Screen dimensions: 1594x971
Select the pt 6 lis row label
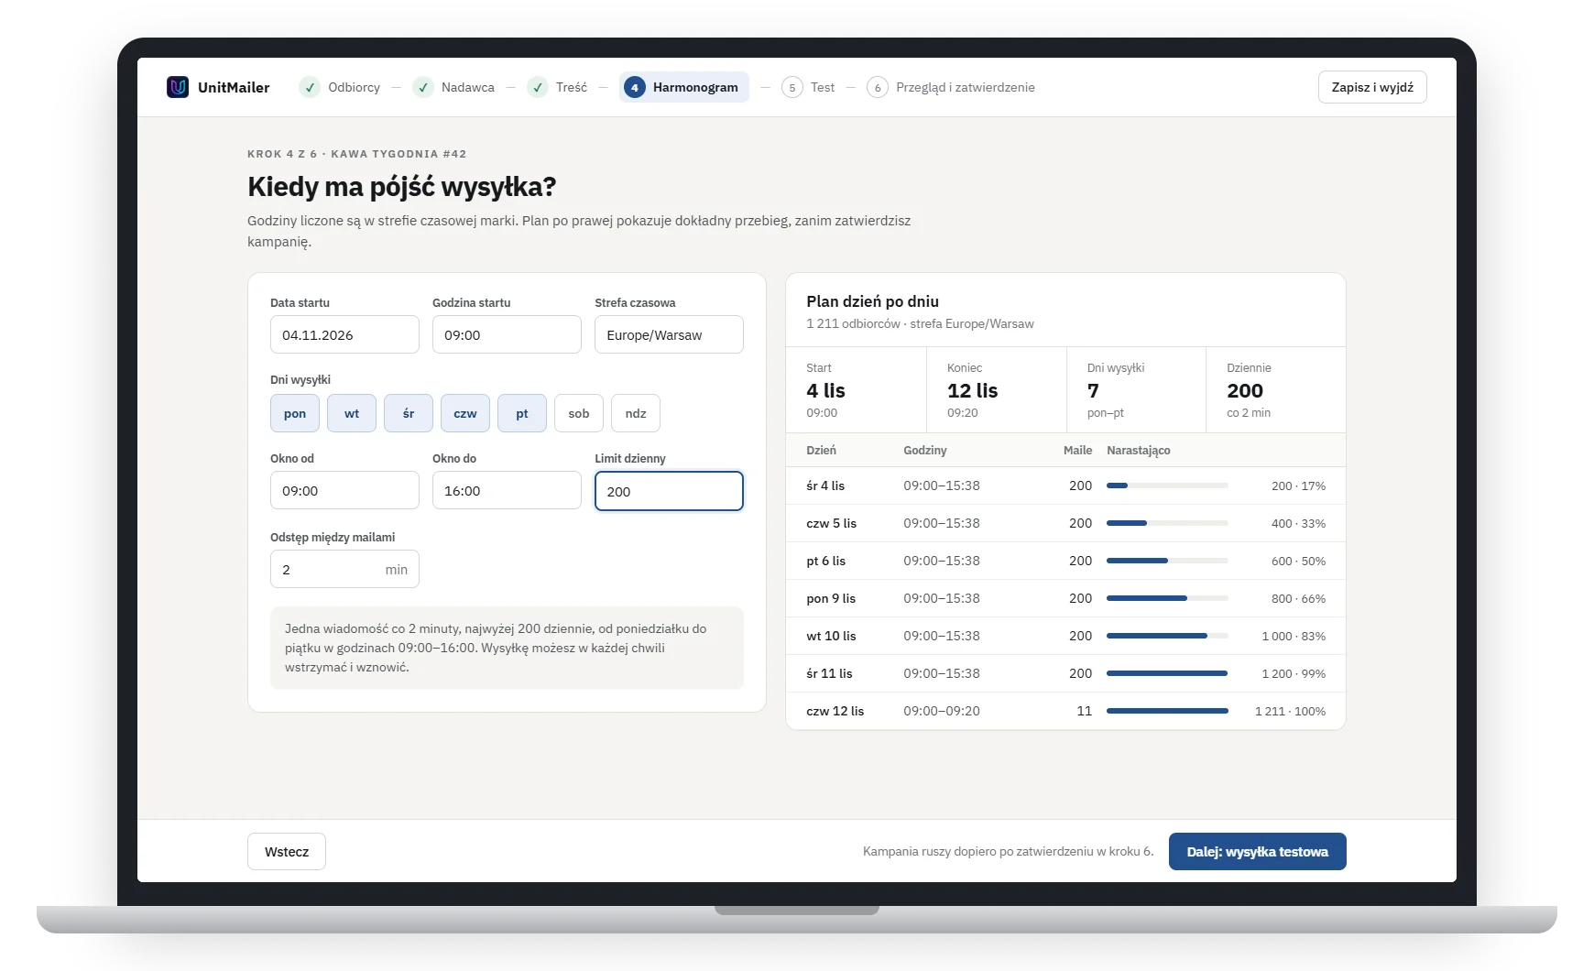click(825, 561)
